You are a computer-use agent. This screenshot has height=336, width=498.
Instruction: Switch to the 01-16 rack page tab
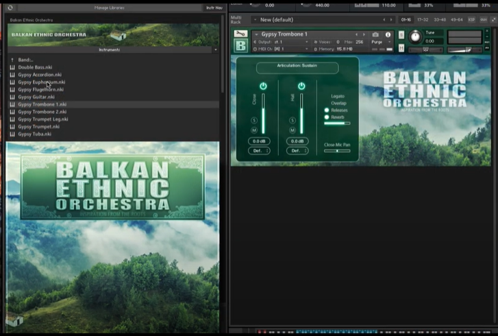point(406,20)
